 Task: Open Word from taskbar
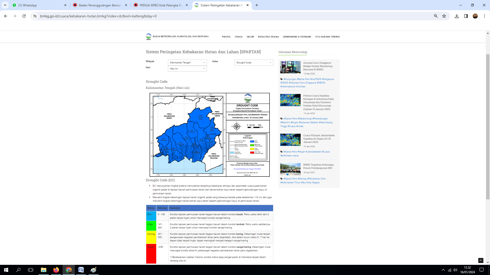81,270
